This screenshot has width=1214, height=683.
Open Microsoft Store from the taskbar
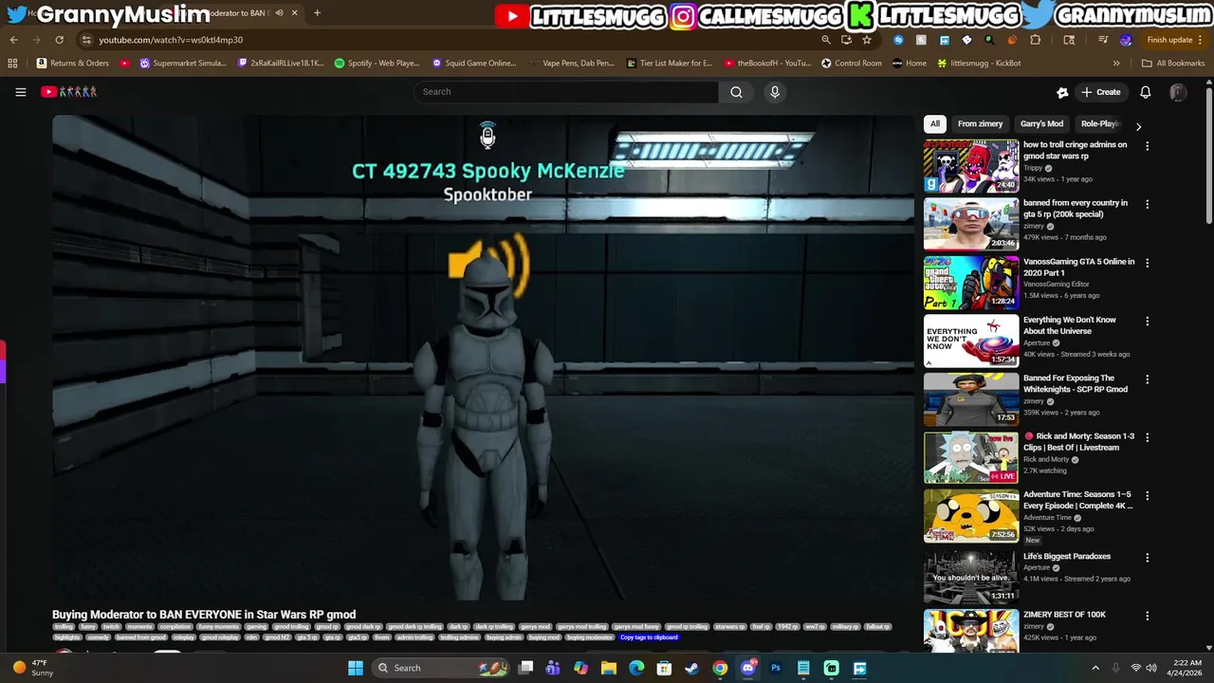[664, 668]
